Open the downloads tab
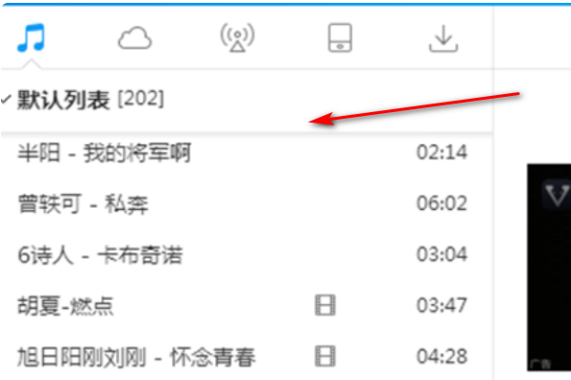The height and width of the screenshot is (380, 571). point(443,39)
